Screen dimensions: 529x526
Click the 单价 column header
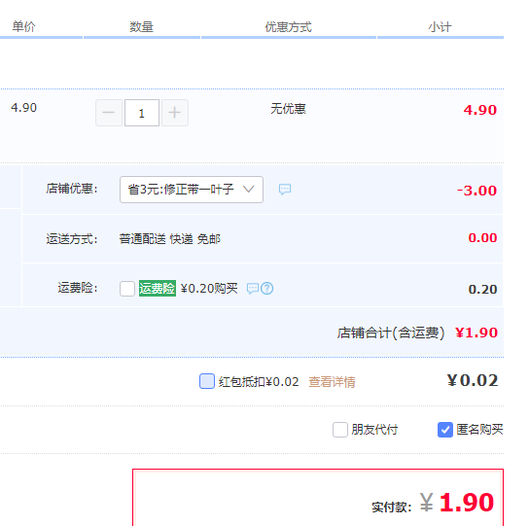[x=23, y=26]
